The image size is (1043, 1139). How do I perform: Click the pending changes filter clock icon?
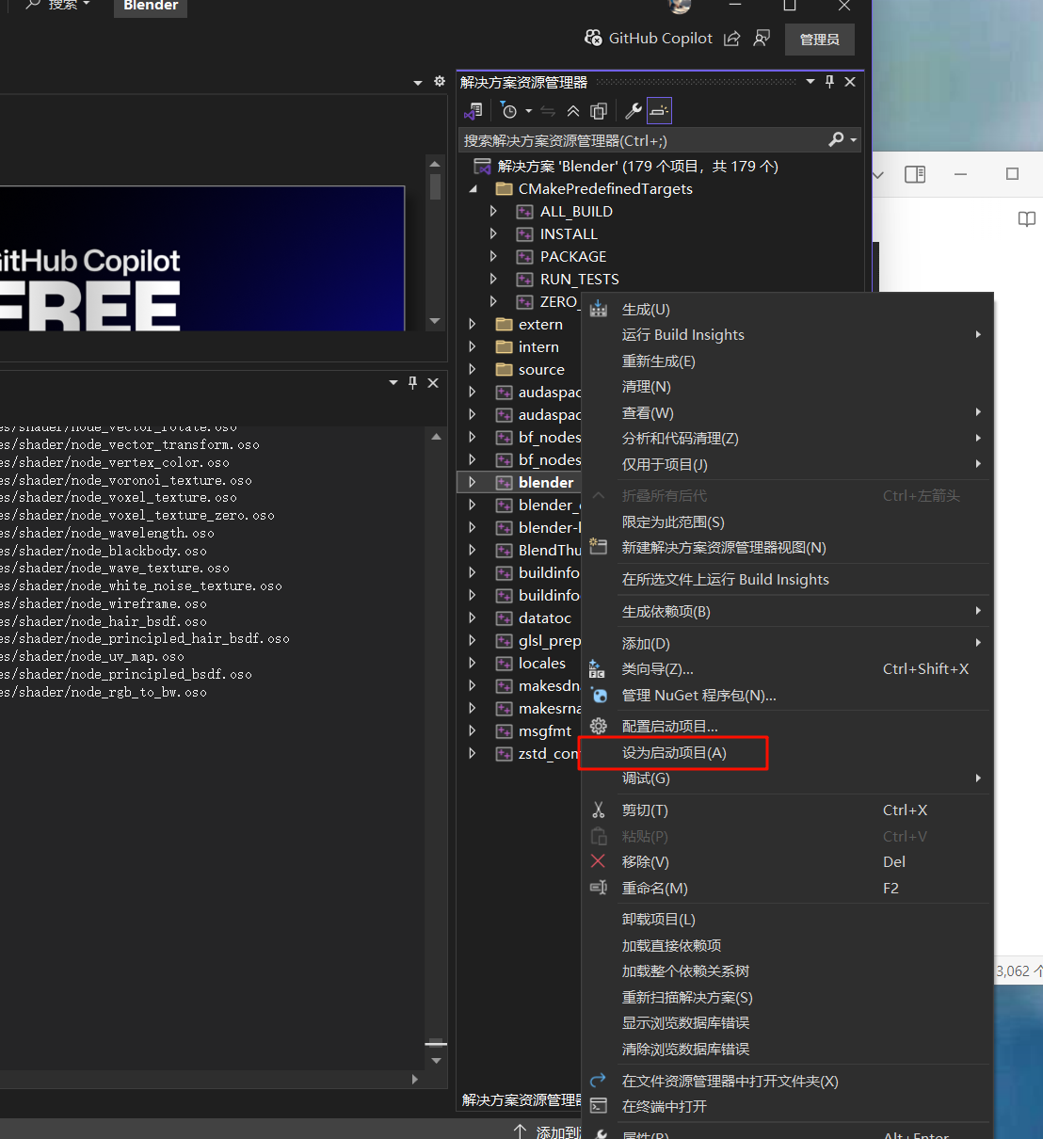coord(509,111)
